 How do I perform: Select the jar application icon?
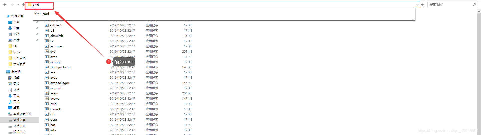tap(47, 41)
